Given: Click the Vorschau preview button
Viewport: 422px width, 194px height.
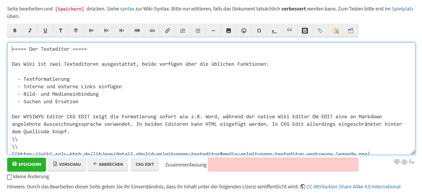Looking at the screenshot, I should point(67,164).
